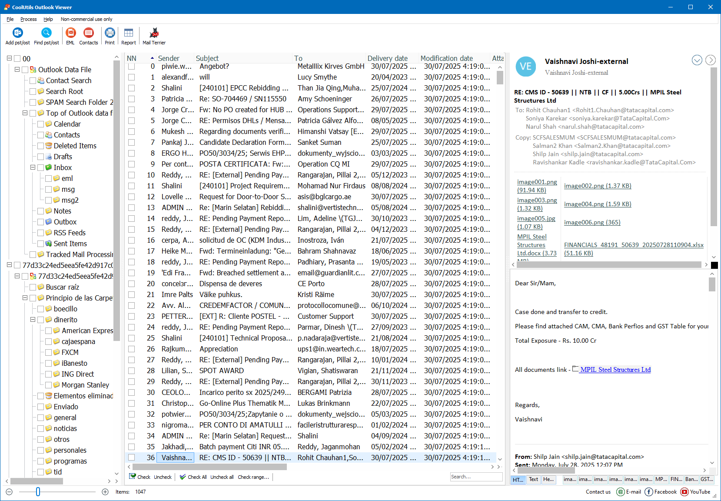Image resolution: width=721 pixels, height=501 pixels.
Task: Check the box for message 28 SPOT AWARD
Action: pos(131,371)
